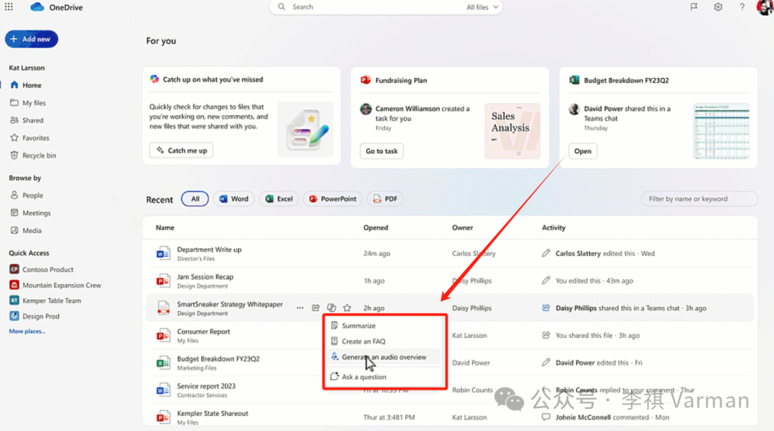Choose Create an FAQ menu item
The width and height of the screenshot is (774, 431).
pyautogui.click(x=383, y=342)
